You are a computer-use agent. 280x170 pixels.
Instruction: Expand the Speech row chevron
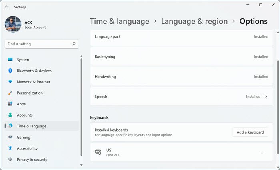click(266, 97)
